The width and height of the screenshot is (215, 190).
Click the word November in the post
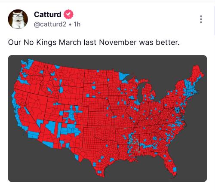[x=117, y=42]
